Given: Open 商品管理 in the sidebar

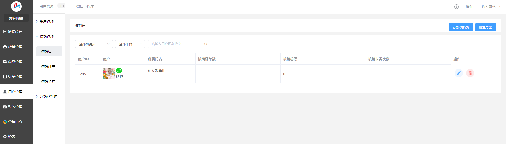Looking at the screenshot, I should pyautogui.click(x=16, y=62).
